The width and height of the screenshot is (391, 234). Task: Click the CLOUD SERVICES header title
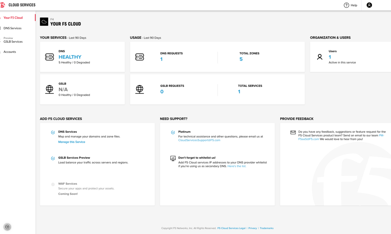click(x=22, y=5)
